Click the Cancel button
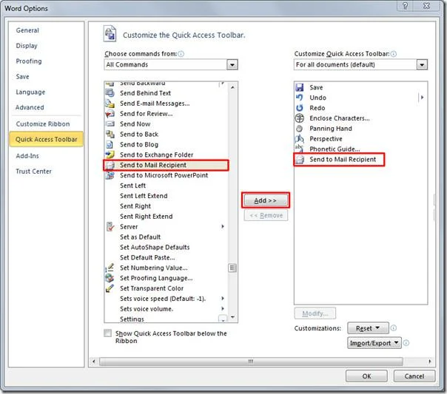Image resolution: width=447 pixels, height=394 pixels. pos(414,376)
